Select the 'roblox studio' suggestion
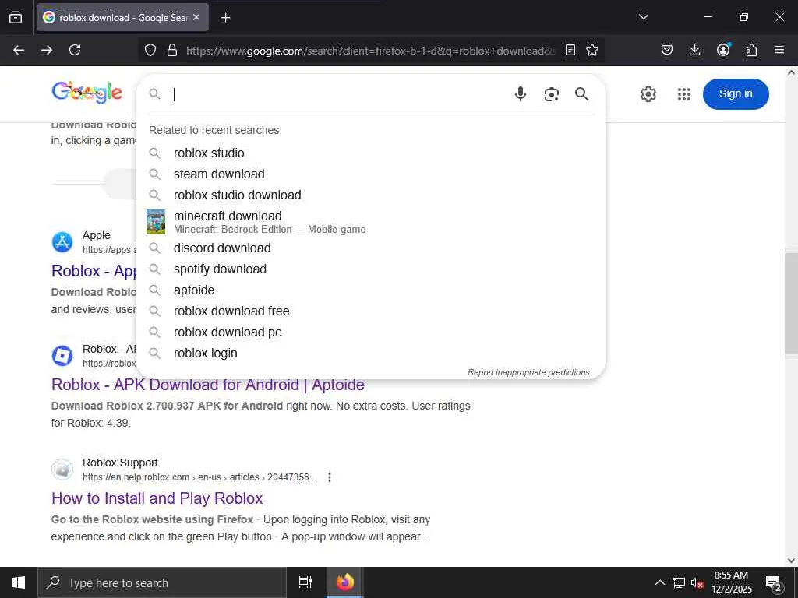This screenshot has height=598, width=798. tap(371, 153)
